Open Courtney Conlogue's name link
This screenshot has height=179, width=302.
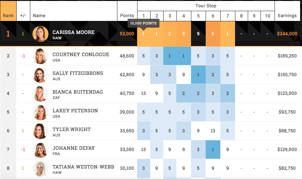(x=81, y=54)
